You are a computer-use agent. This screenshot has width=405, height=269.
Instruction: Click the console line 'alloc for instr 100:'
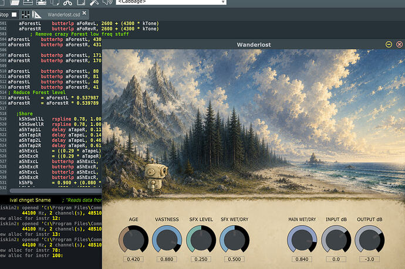click(35, 256)
